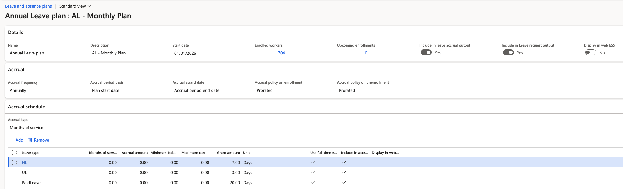Screen dimensions: 623x189
Task: Toggle Include in accrual for HL row
Action: coord(344,162)
